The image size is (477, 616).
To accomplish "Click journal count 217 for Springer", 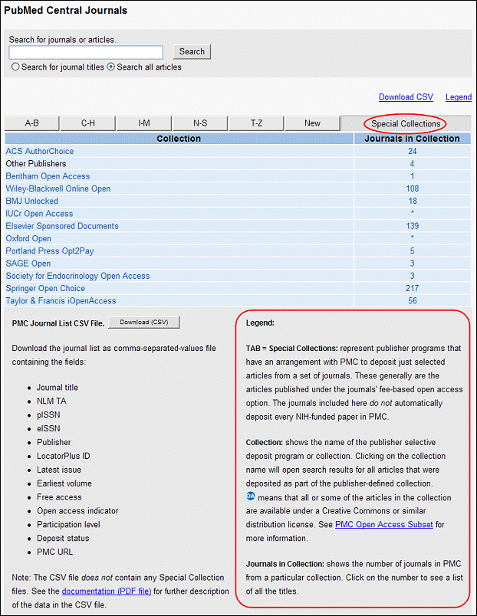I will (412, 288).
